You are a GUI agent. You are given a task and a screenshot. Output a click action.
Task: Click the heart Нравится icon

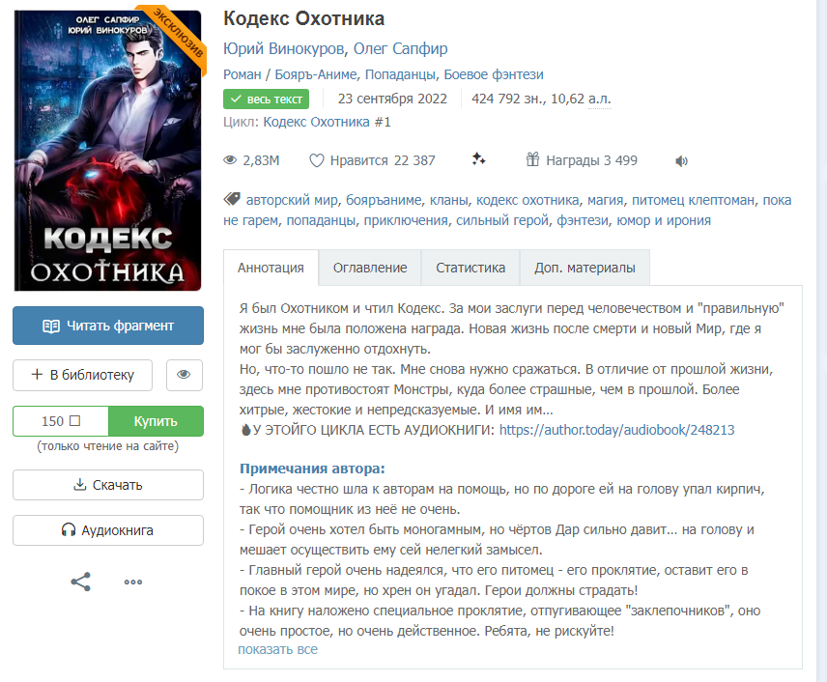[317, 160]
